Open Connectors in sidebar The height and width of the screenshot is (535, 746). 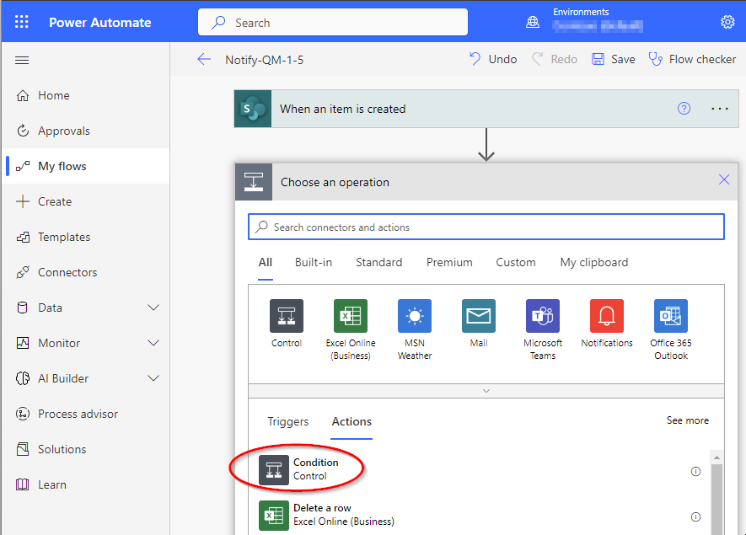[x=86, y=272]
